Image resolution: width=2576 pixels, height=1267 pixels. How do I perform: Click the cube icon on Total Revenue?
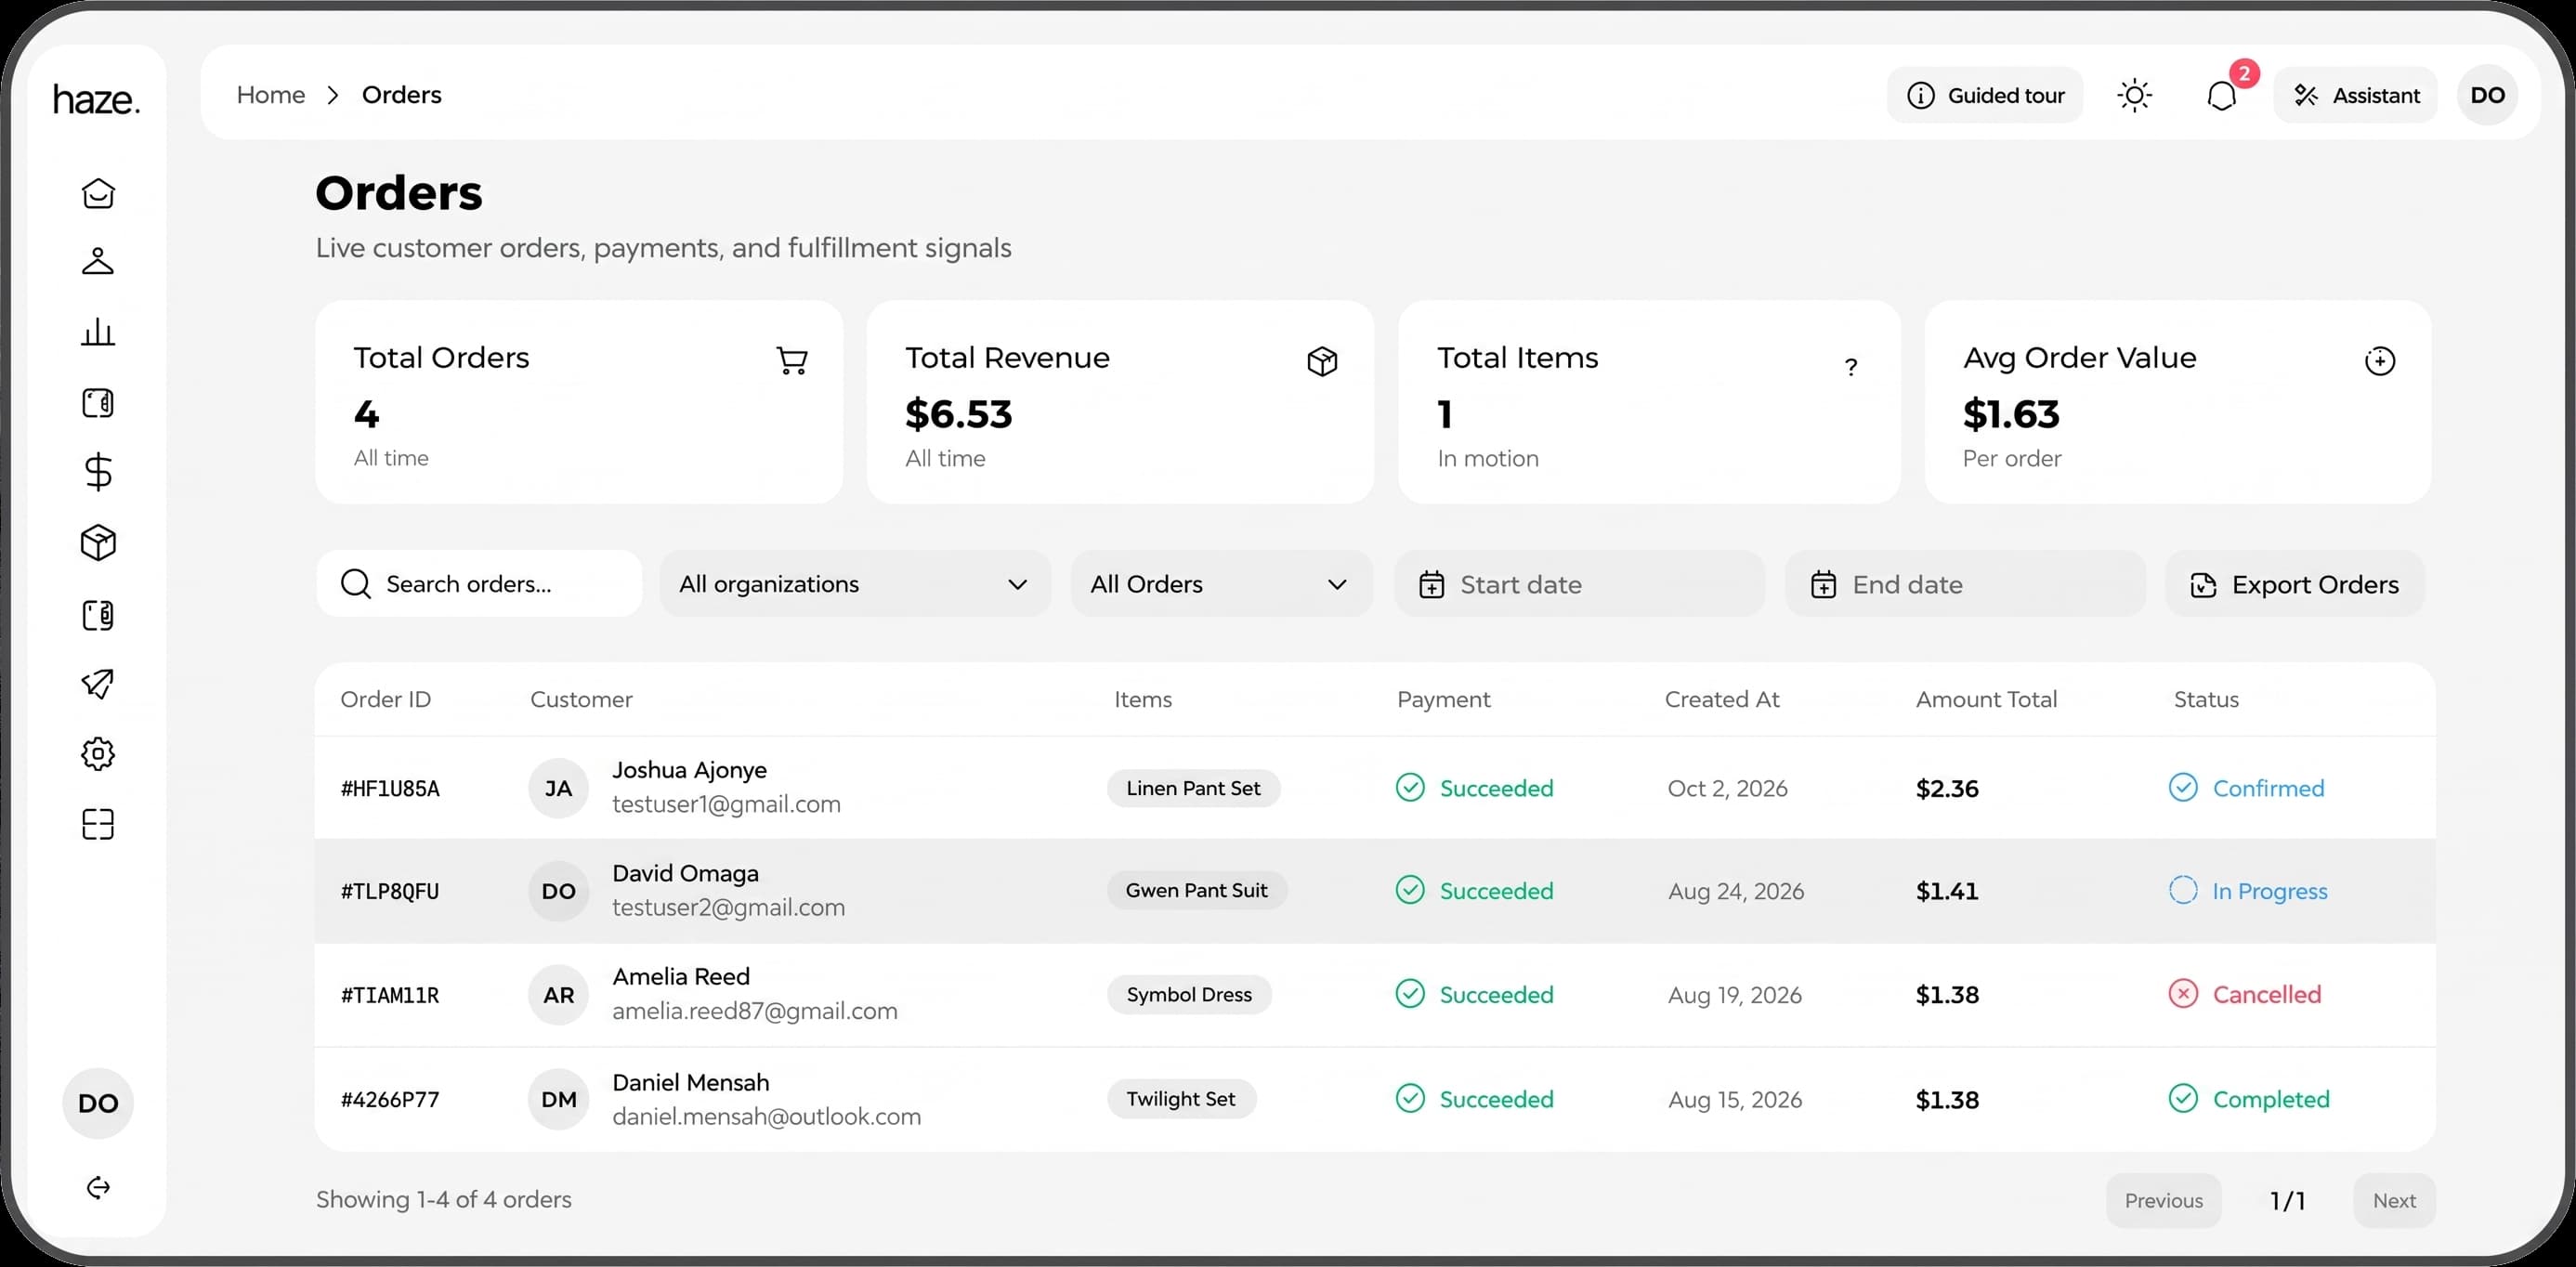1322,361
